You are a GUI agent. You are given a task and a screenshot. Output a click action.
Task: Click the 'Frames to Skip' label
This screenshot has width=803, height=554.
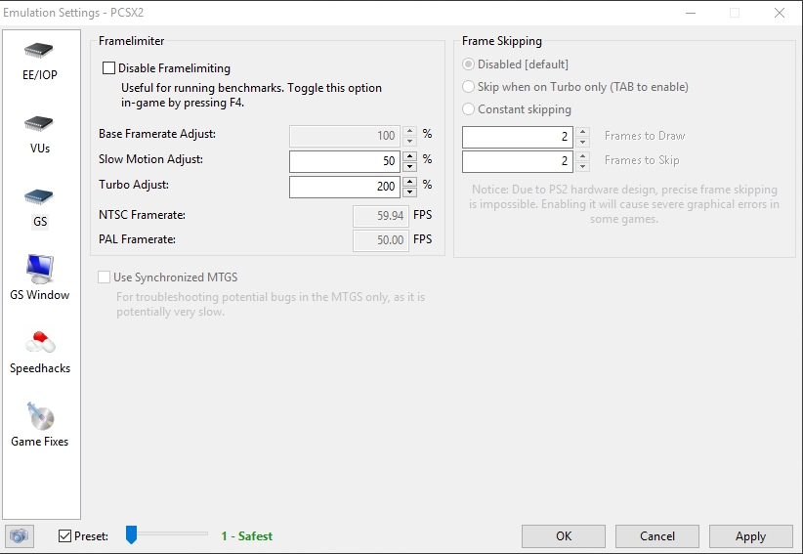tap(642, 160)
